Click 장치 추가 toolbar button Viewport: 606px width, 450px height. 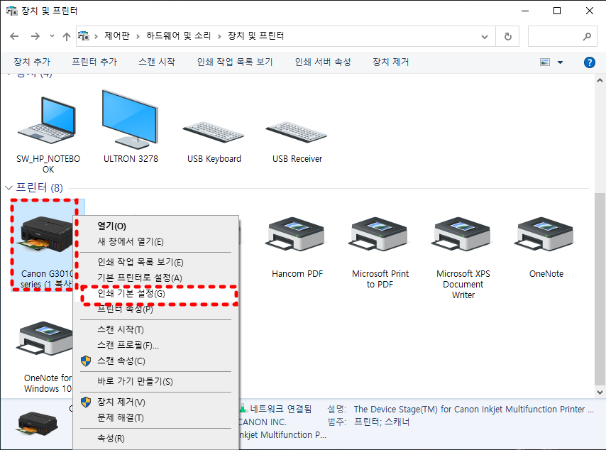pyautogui.click(x=32, y=62)
